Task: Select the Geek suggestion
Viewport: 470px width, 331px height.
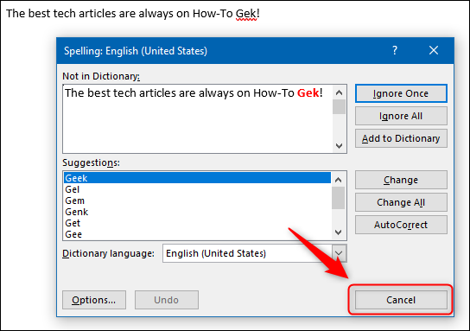Action: tap(197, 178)
